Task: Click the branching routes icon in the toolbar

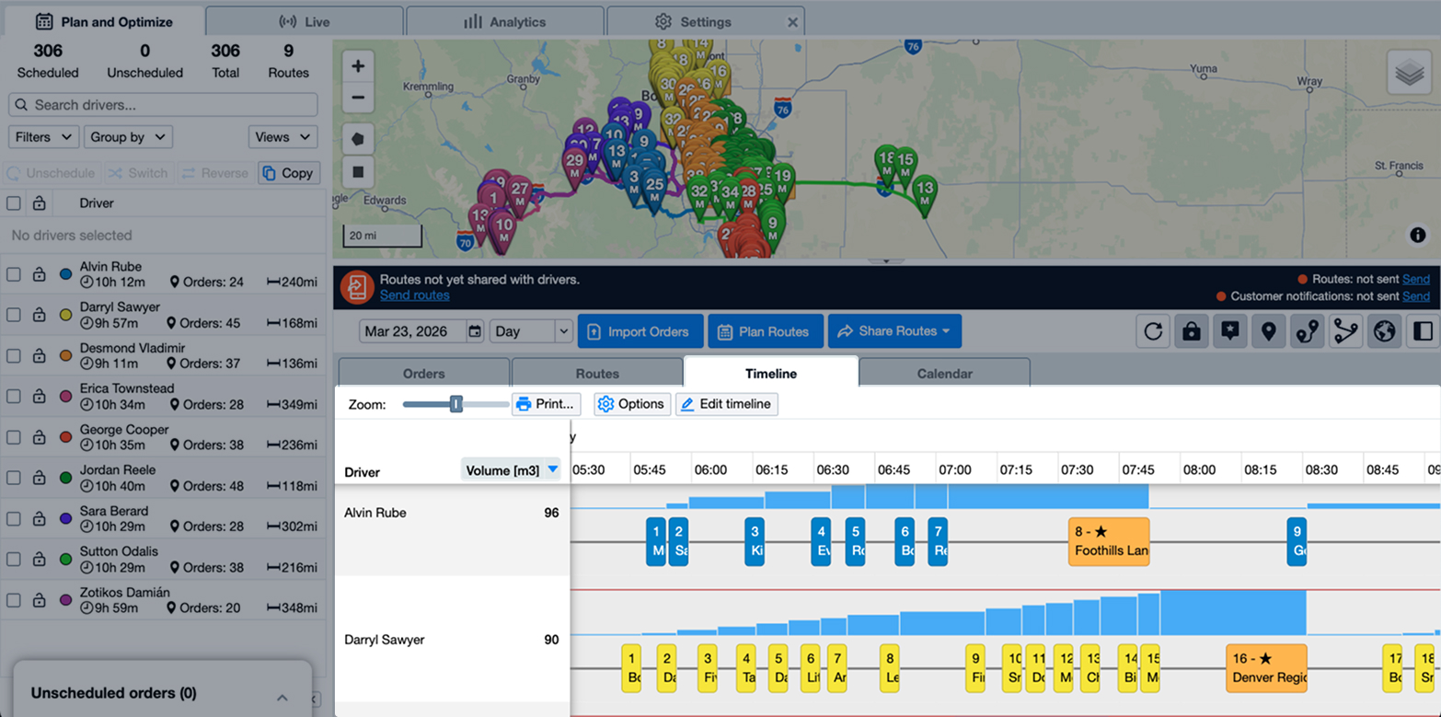Action: point(1346,331)
